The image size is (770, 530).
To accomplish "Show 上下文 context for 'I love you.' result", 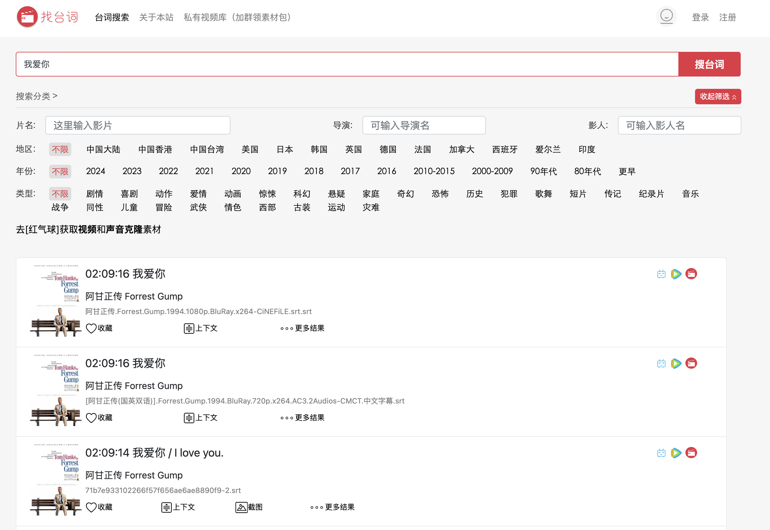I will pos(178,507).
